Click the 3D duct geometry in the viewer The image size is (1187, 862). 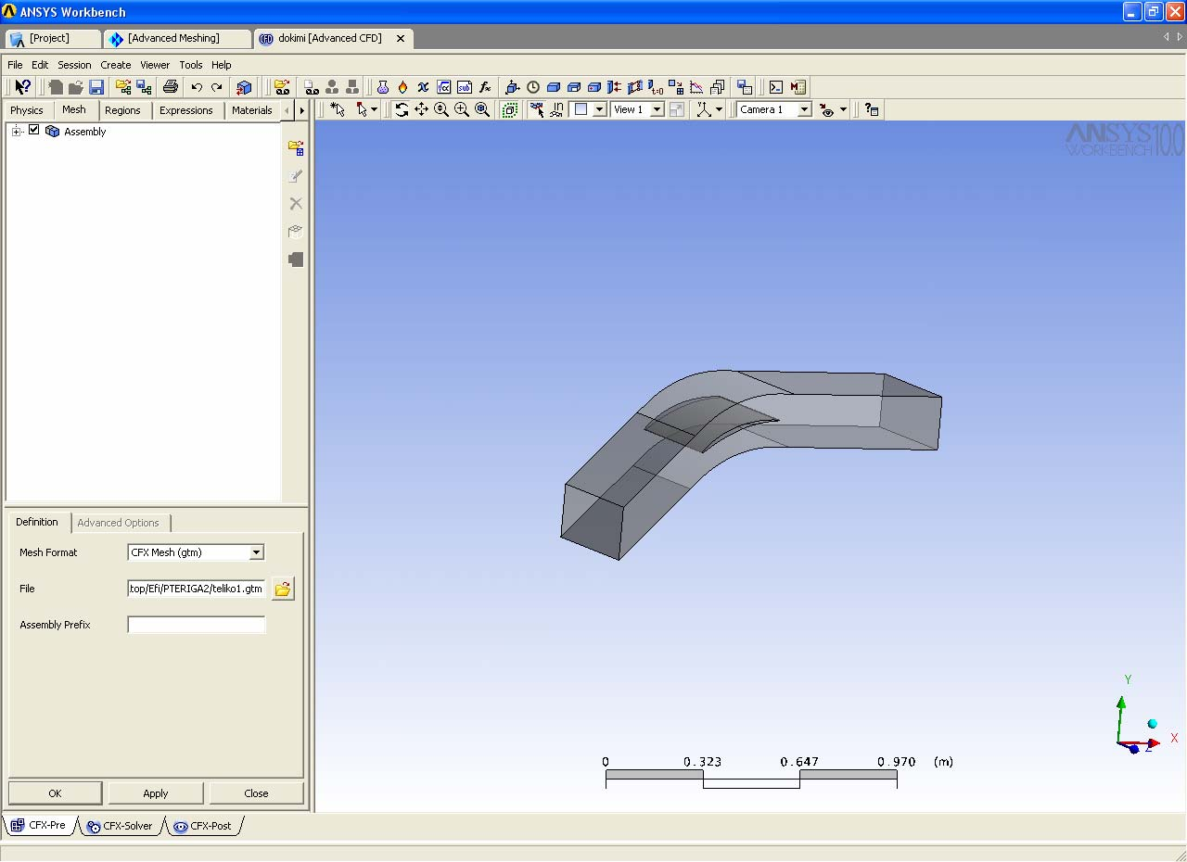(x=751, y=463)
